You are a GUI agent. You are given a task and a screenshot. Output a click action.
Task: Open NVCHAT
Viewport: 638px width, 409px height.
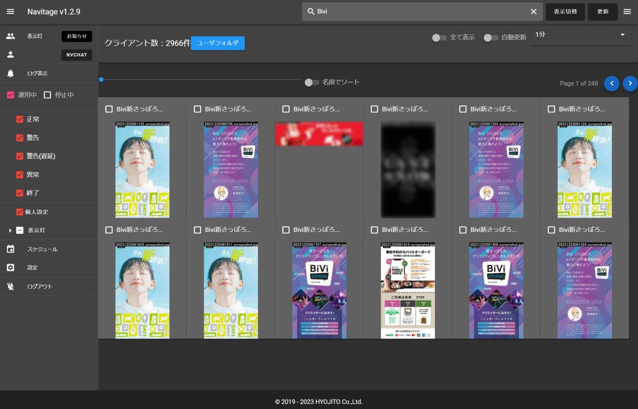coord(77,55)
